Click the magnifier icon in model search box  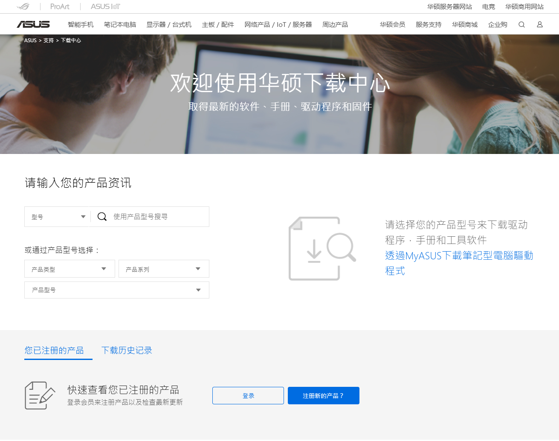point(102,217)
